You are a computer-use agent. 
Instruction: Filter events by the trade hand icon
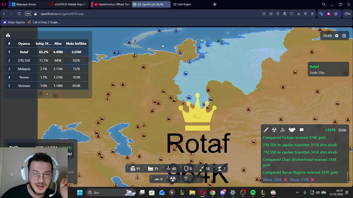(283, 130)
